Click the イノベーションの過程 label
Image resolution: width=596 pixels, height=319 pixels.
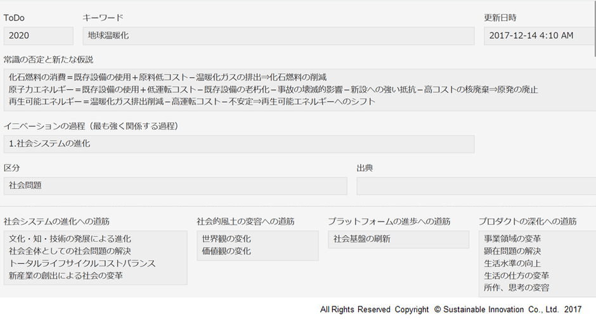(x=91, y=126)
